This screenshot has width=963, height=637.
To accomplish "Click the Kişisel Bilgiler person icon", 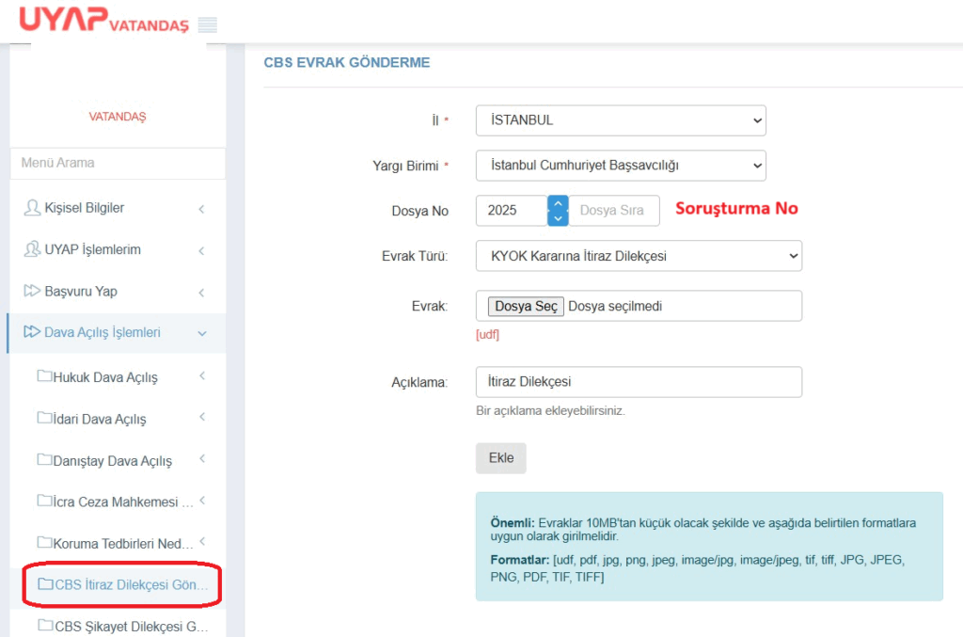I will pyautogui.click(x=32, y=208).
